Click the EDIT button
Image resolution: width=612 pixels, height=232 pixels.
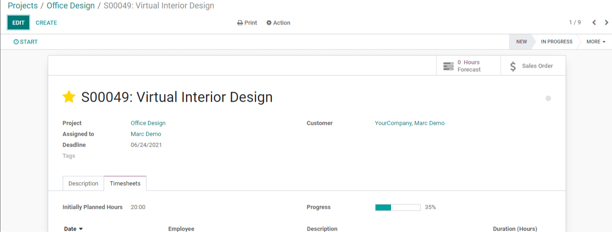(19, 23)
